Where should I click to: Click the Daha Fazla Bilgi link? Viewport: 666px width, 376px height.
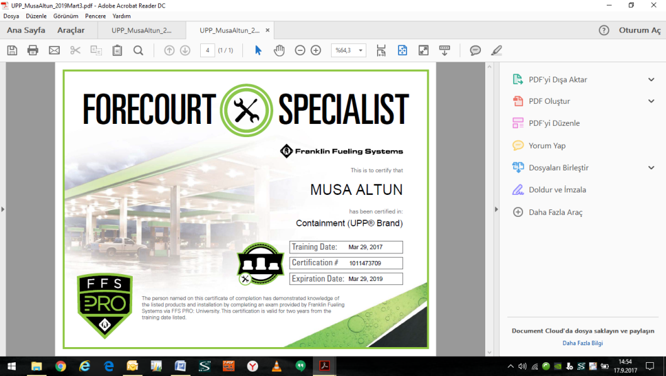(x=582, y=343)
